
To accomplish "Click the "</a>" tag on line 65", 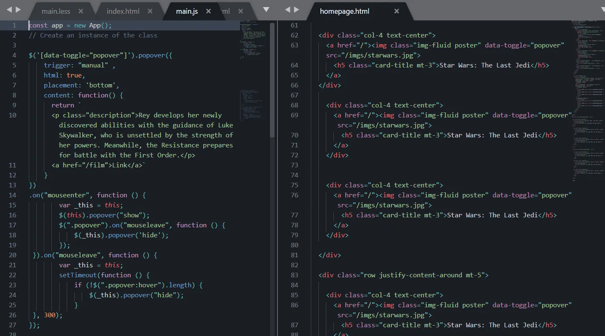I will [x=333, y=75].
